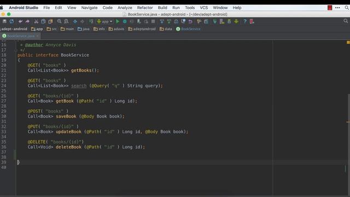Image resolution: width=350 pixels, height=197 pixels.
Task: Select the BookService.java editor tab
Action: click(21, 36)
